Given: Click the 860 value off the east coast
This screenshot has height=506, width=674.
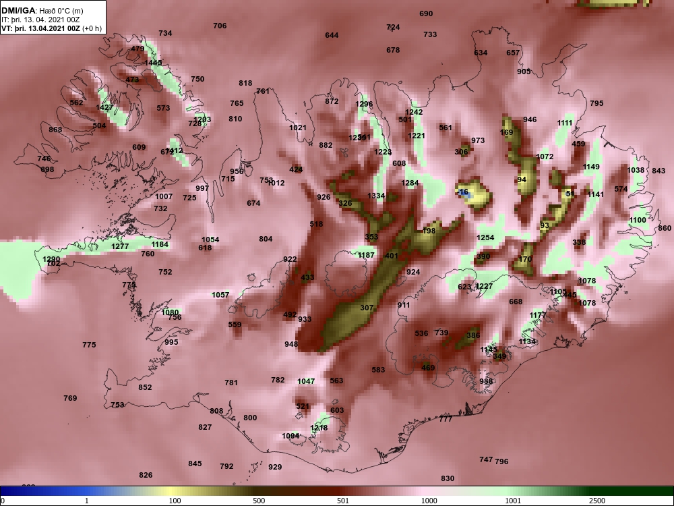Looking at the screenshot, I should click(665, 228).
